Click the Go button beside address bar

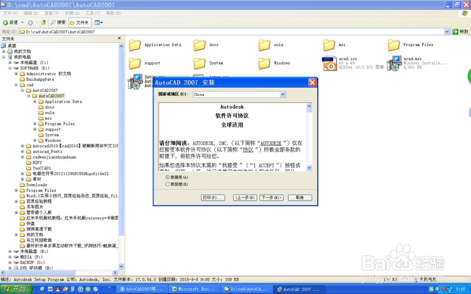(461, 32)
